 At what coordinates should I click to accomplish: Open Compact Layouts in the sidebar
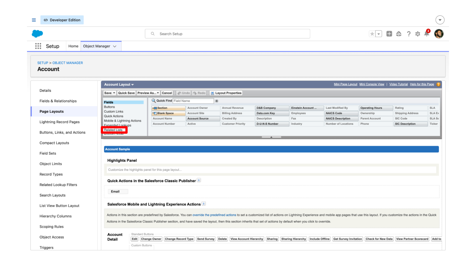(54, 143)
